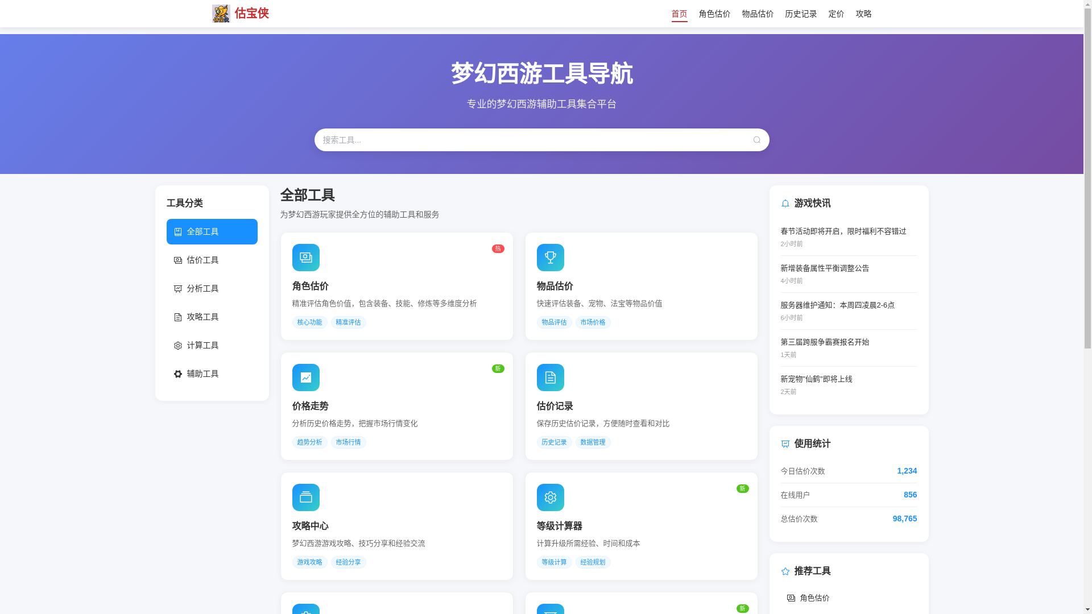
Task: Click the 在线用户 value 856
Action: [x=910, y=495]
